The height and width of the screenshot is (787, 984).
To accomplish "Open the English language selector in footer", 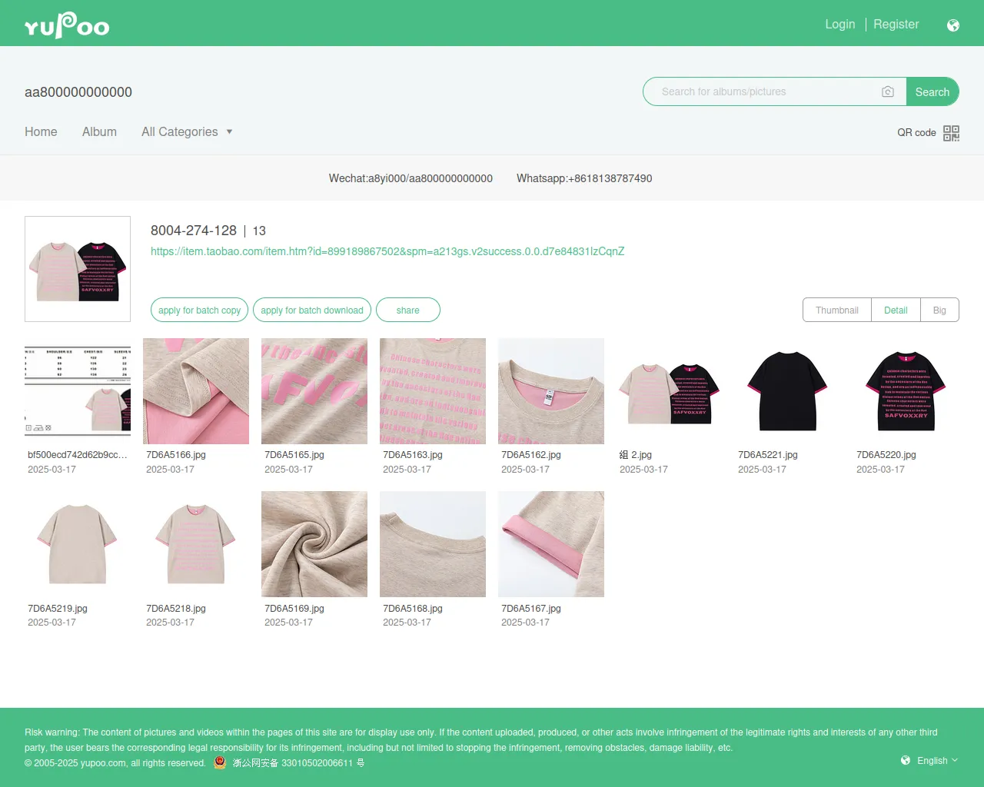I will (930, 760).
